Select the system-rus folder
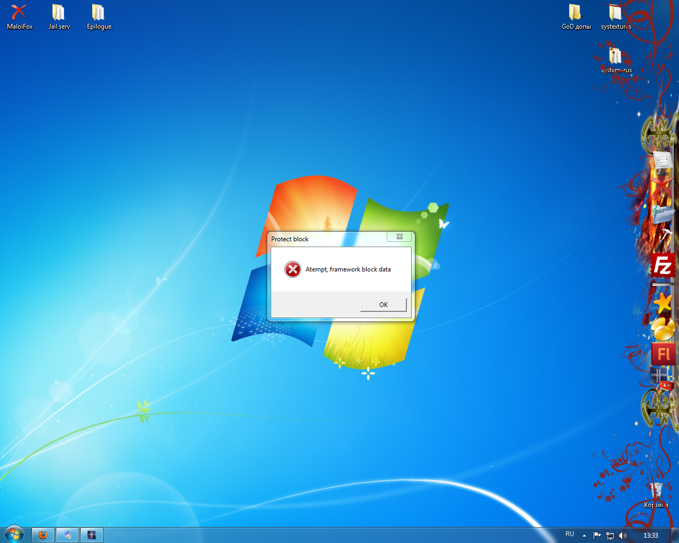This screenshot has width=679, height=543. click(616, 60)
